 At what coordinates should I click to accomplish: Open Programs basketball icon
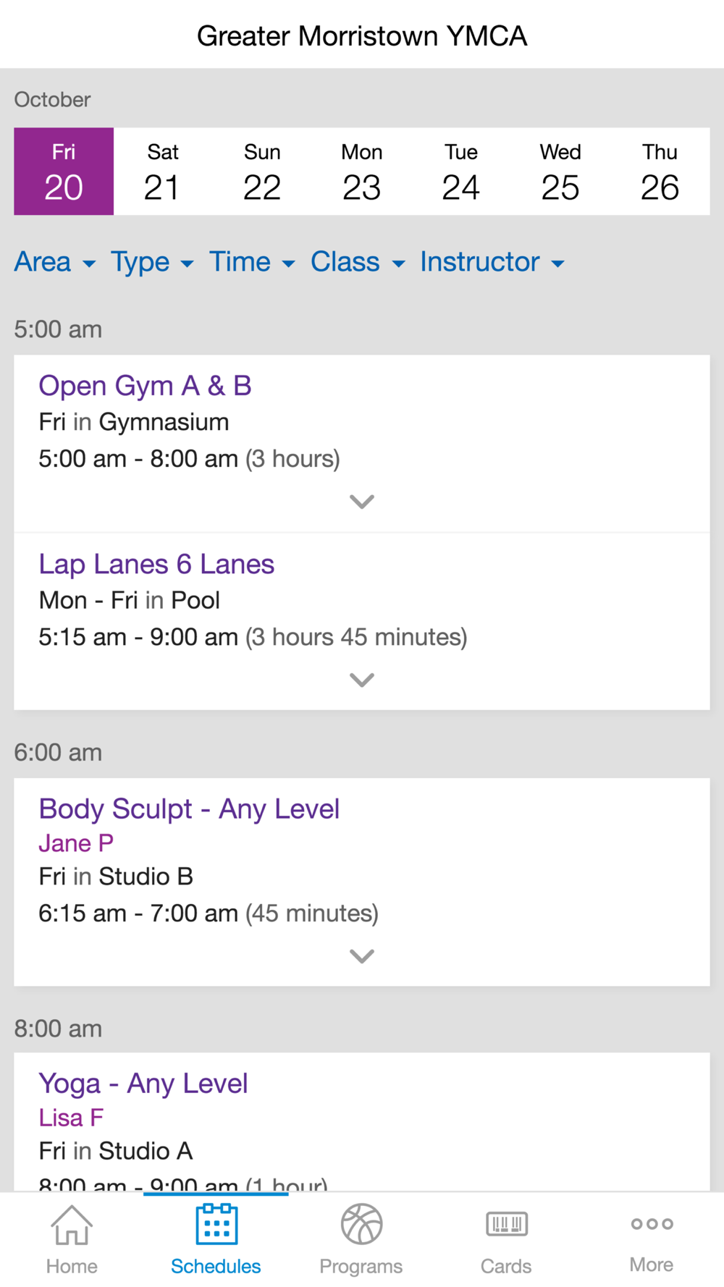361,1225
